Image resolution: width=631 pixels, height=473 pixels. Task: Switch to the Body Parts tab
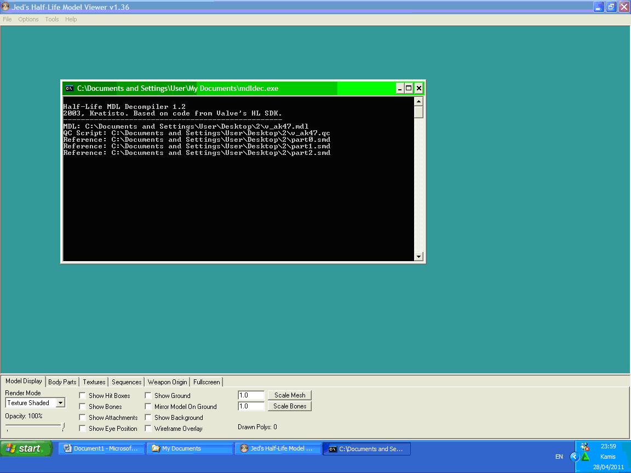pyautogui.click(x=62, y=382)
